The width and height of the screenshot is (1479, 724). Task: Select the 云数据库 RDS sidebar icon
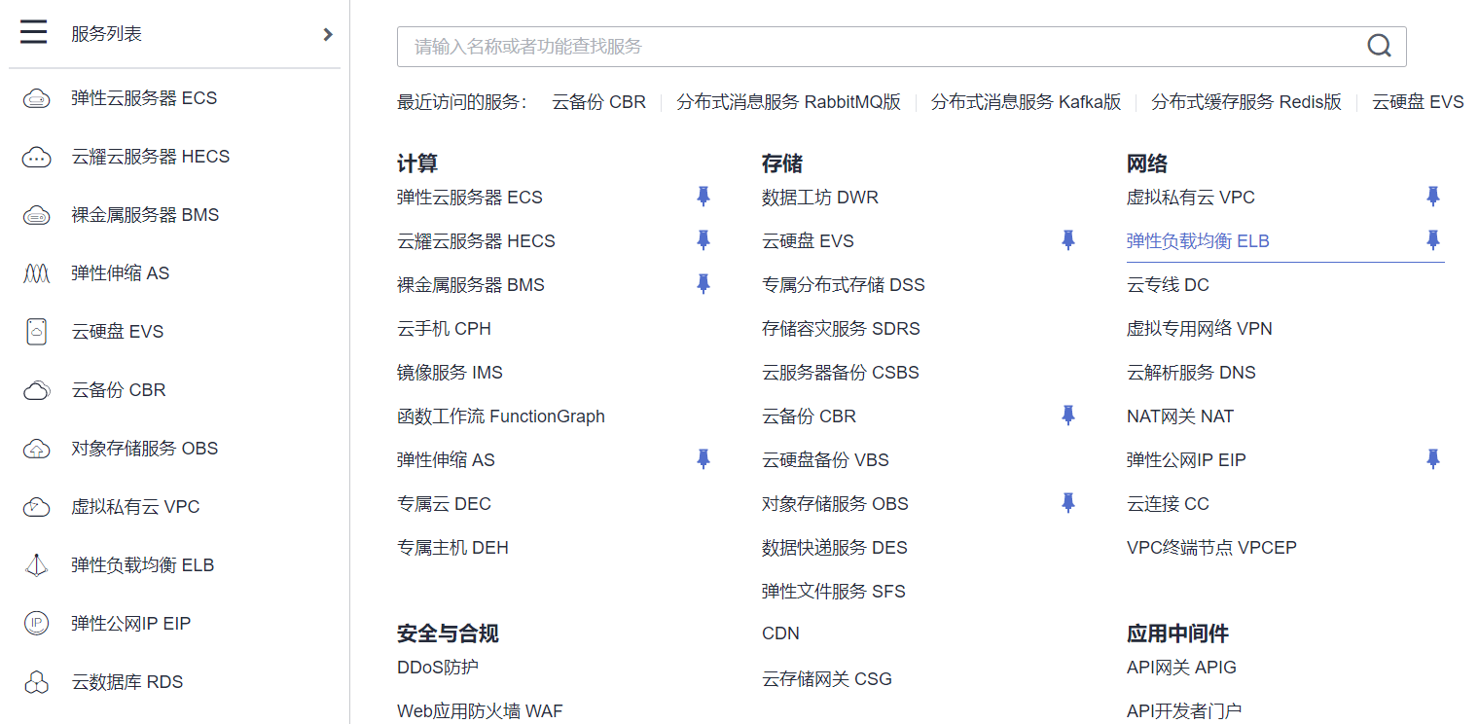point(36,682)
